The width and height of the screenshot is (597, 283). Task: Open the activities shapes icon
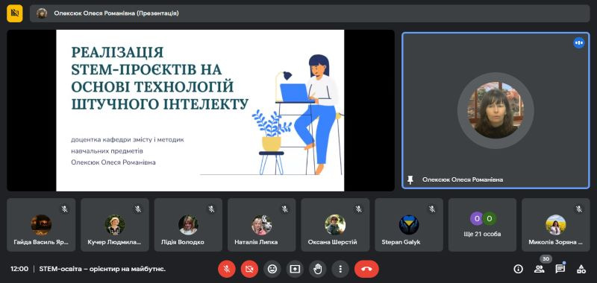581,269
